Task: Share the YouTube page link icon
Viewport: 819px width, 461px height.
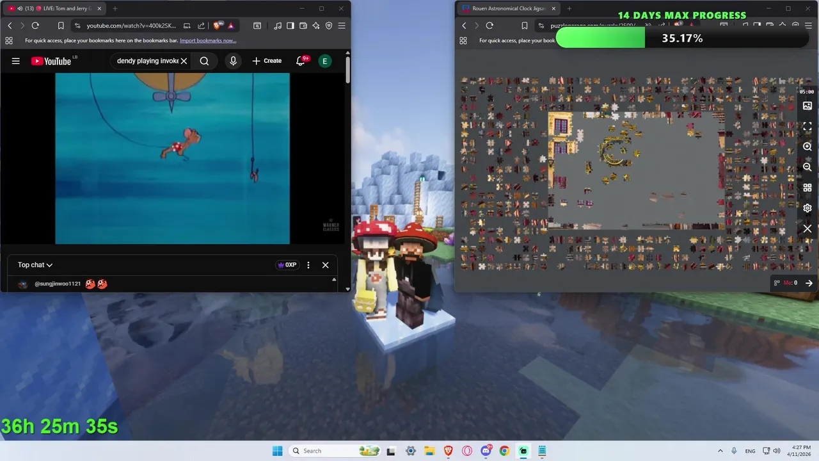Action: pos(201,26)
